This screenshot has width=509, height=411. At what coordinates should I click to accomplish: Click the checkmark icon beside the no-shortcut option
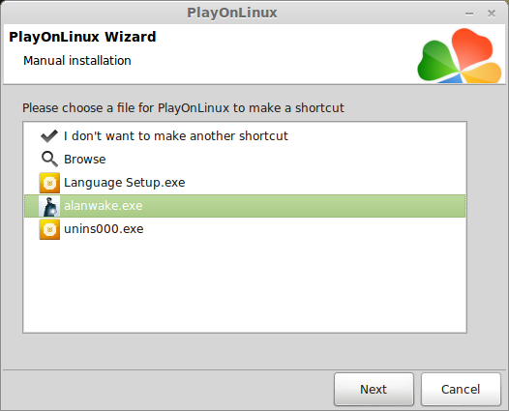point(49,136)
